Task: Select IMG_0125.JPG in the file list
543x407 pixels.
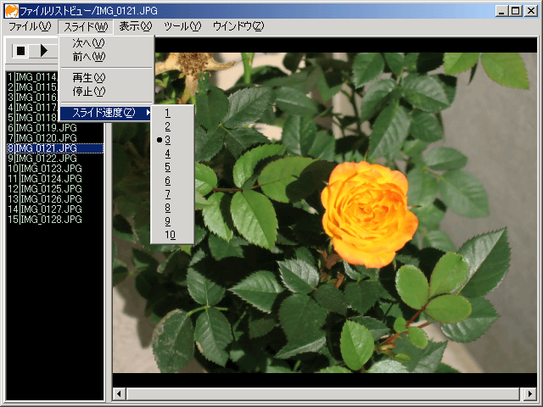Action: 51,188
